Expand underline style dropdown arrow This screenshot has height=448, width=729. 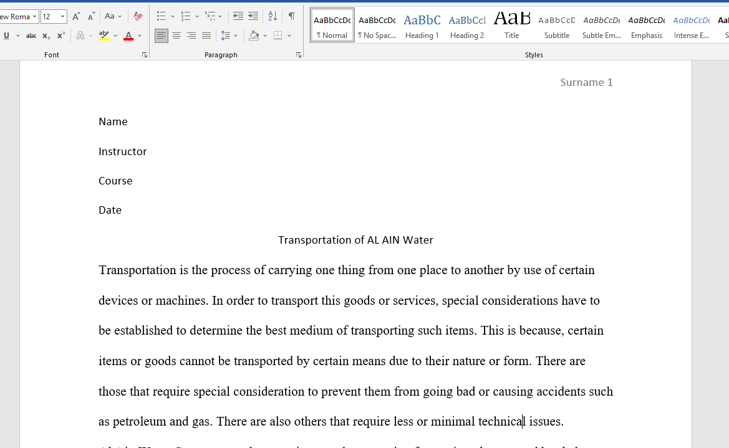pos(18,36)
